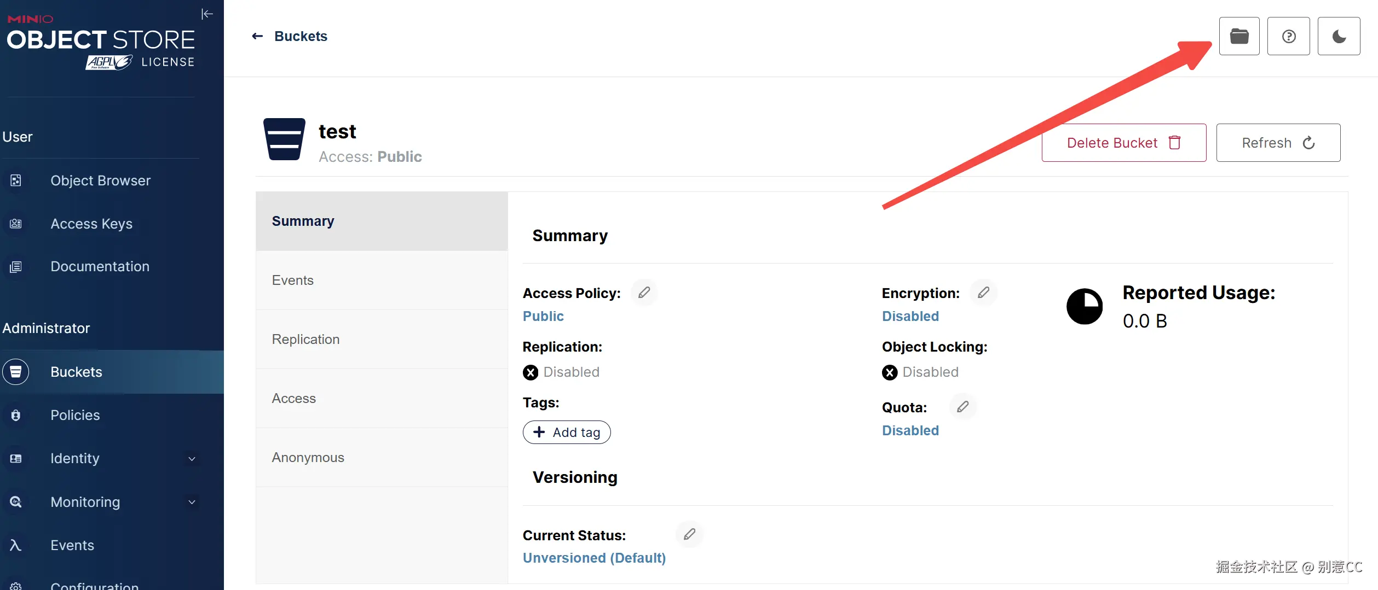Expand the Identity submenu
Viewport: 1378px width, 590px height.
click(192, 459)
